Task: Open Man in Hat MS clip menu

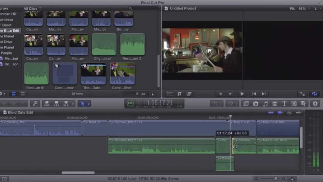Action: tap(259, 122)
